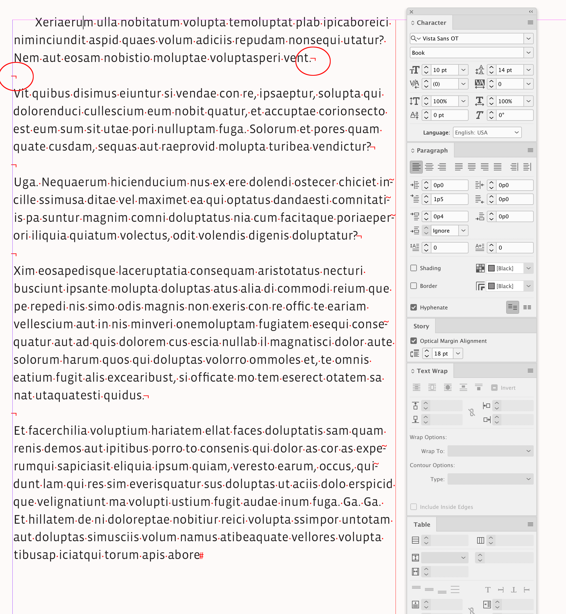Enable the Border checkbox

(414, 285)
